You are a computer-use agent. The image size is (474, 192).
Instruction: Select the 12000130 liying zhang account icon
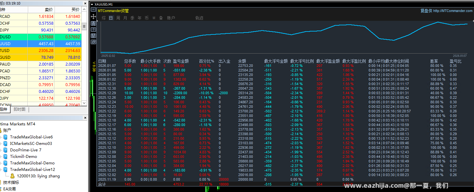(x=12, y=176)
